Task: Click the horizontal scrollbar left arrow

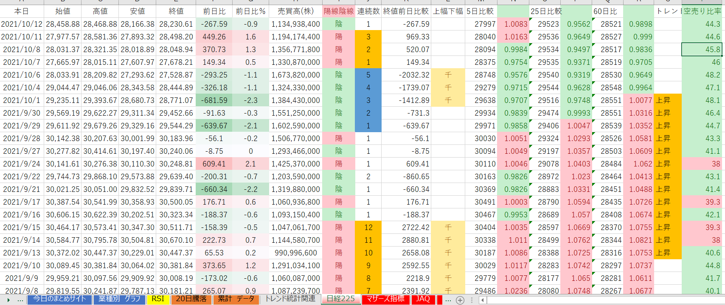Action: 483,300
